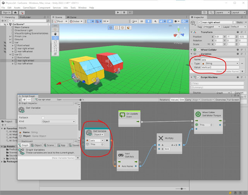This screenshot has height=195, width=248.
Task: Open the search magnifier in top toolbar
Action: point(211,12)
